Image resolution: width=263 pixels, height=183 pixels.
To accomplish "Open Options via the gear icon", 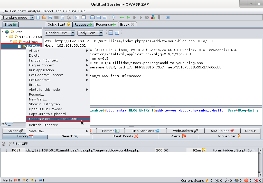I will pos(69,17).
